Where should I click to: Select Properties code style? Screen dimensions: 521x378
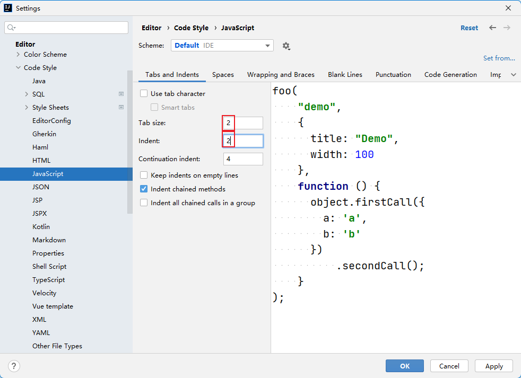(x=48, y=253)
